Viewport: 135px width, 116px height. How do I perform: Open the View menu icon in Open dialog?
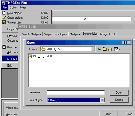point(117,49)
